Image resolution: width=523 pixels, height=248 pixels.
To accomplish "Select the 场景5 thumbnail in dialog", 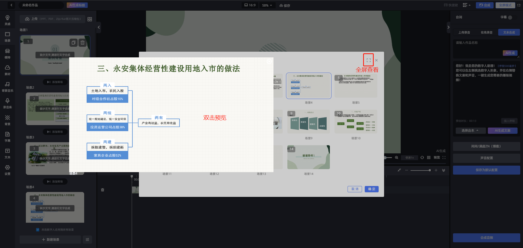I will (356, 86).
